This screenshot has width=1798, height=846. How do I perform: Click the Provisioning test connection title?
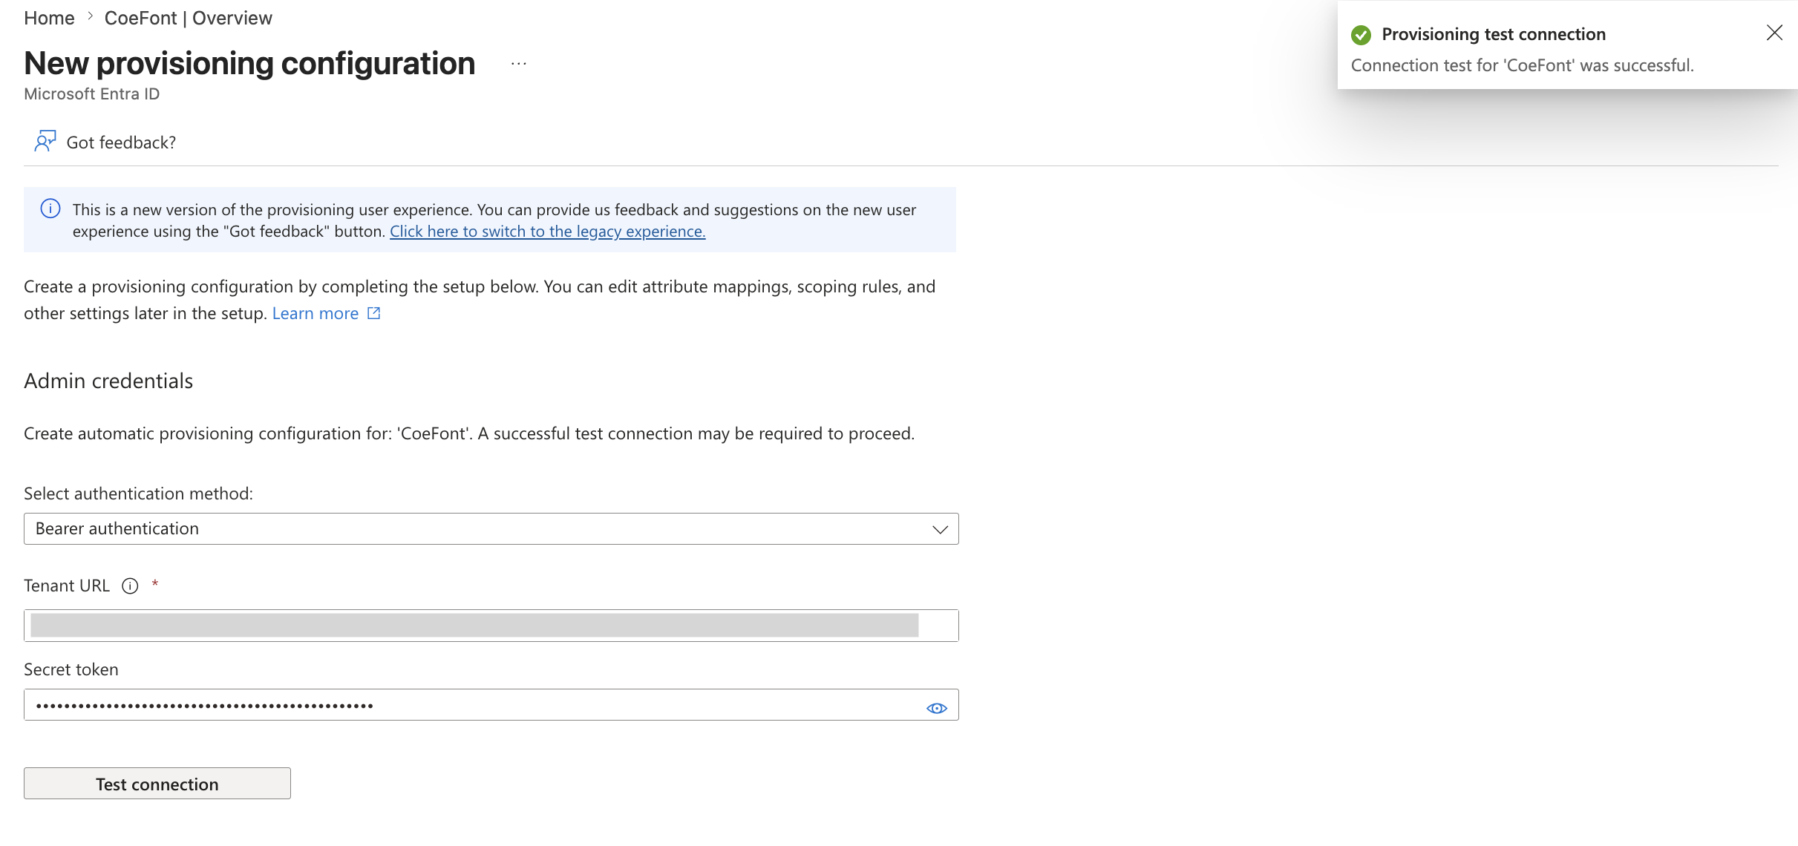(x=1494, y=34)
